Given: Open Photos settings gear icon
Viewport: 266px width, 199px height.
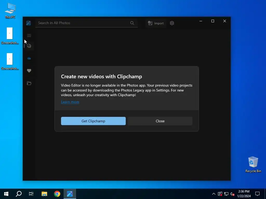Looking at the screenshot, I should click(x=172, y=23).
